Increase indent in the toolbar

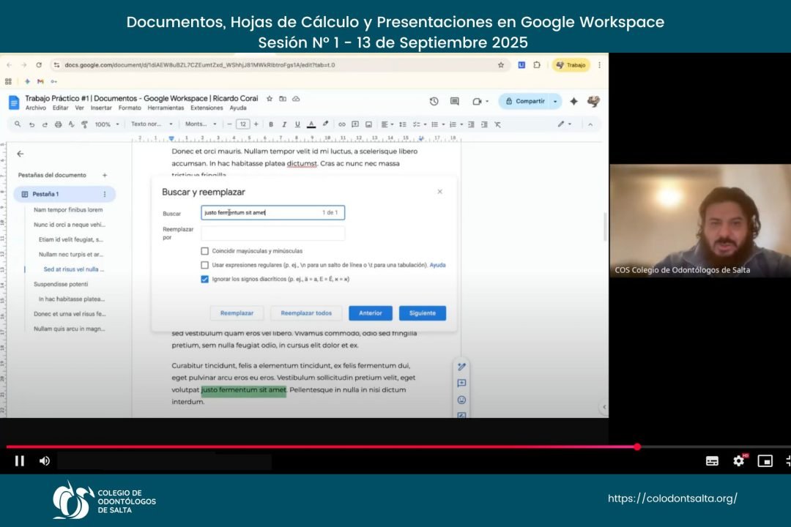484,124
